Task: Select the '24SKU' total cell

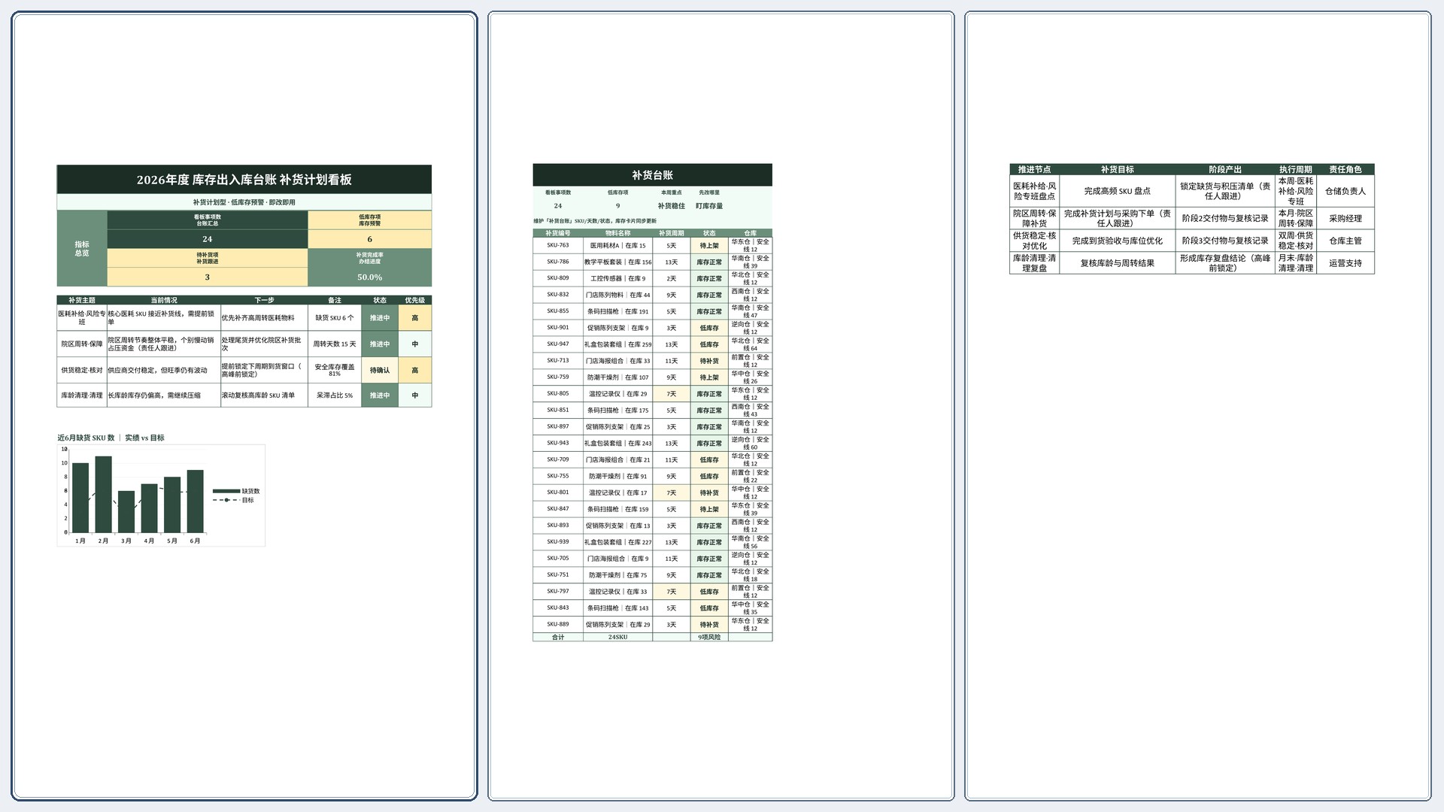Action: click(x=618, y=638)
